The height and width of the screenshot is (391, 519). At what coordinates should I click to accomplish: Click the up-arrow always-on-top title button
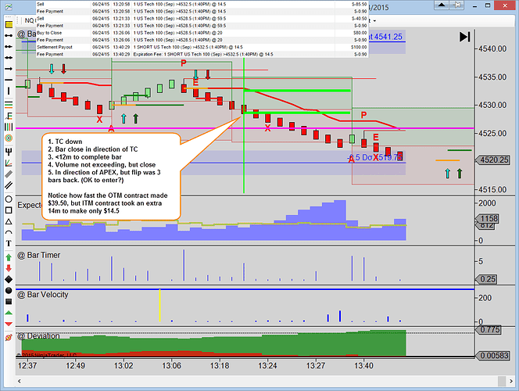tap(442, 5)
